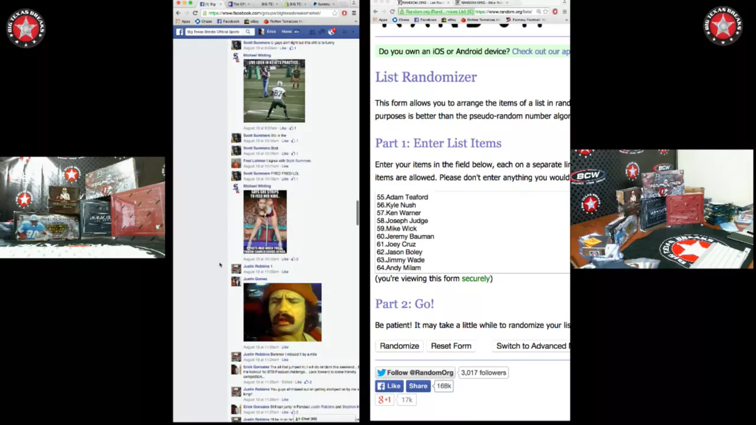The height and width of the screenshot is (425, 756).
Task: Go back in the Random.org browser window
Action: coord(376,11)
